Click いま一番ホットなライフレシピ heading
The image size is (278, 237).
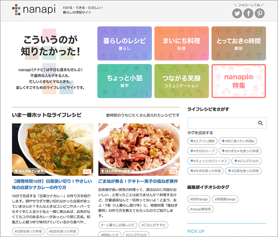pyautogui.click(x=47, y=115)
